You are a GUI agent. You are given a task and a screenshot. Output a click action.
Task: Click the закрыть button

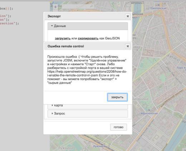tap(117, 97)
